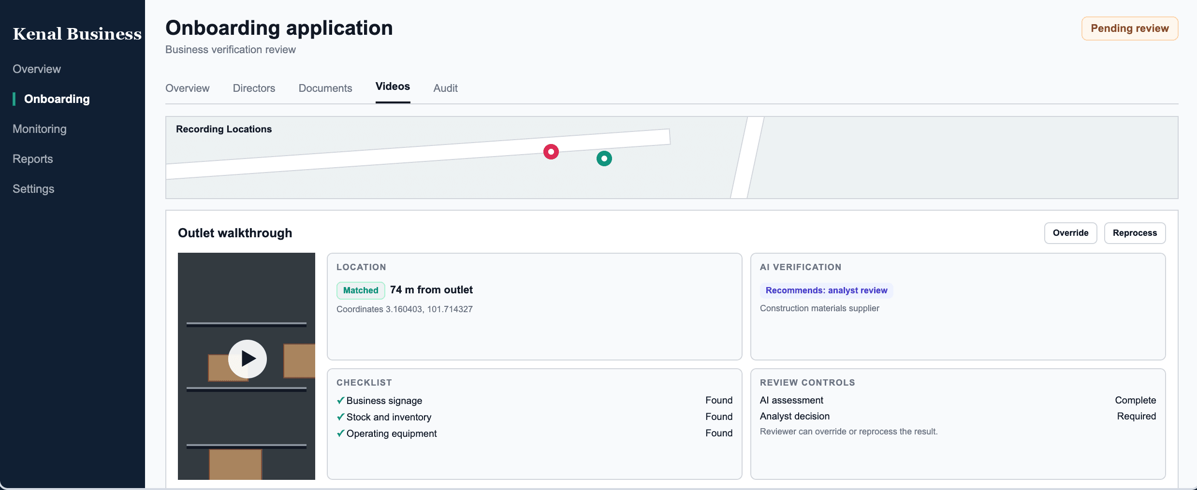Switch to the Directors tab
1197x490 pixels.
click(254, 88)
